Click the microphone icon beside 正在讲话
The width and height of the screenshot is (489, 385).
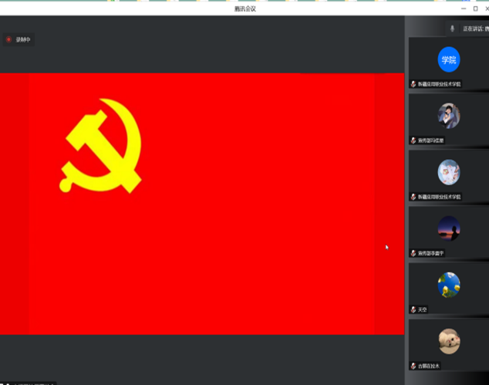[x=453, y=29]
